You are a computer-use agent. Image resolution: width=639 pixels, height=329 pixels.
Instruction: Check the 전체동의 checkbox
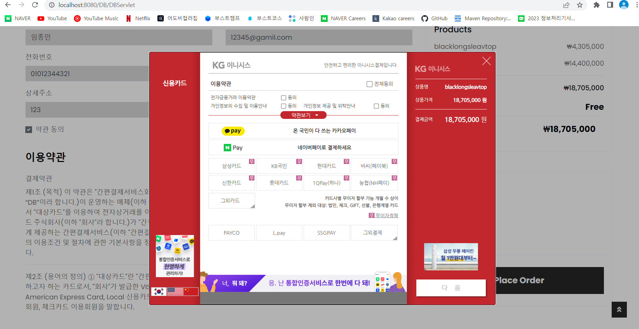[369, 84]
